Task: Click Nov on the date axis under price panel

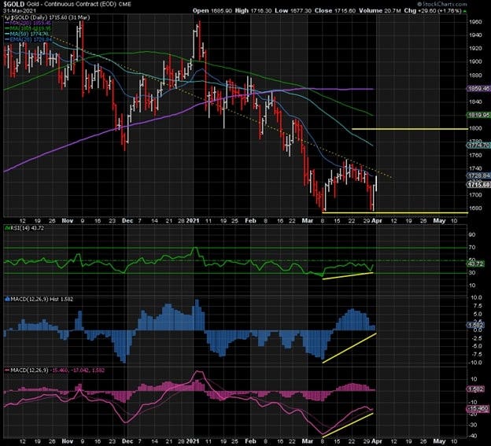Action: click(x=68, y=221)
